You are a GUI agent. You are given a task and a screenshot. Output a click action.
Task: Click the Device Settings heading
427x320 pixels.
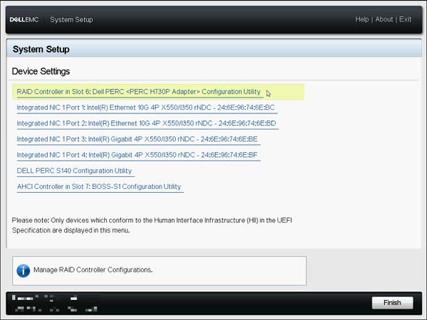(x=41, y=72)
